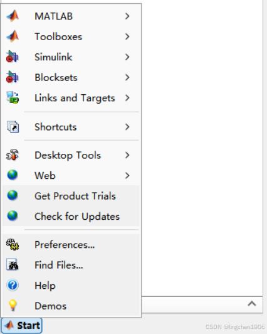Click the Links and Targets hardware icon
267x334 pixels.
(13, 97)
